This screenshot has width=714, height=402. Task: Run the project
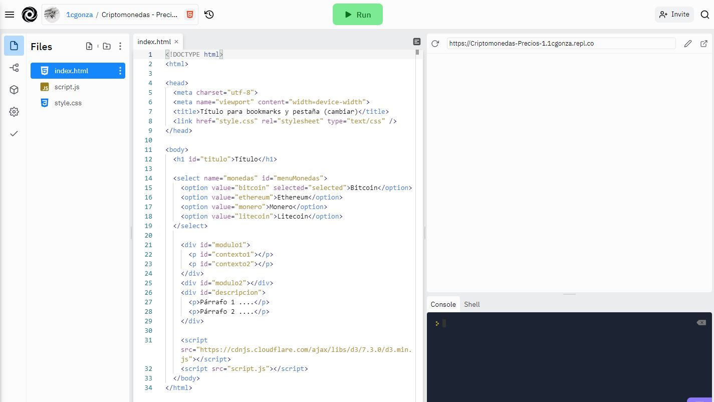[358, 15]
